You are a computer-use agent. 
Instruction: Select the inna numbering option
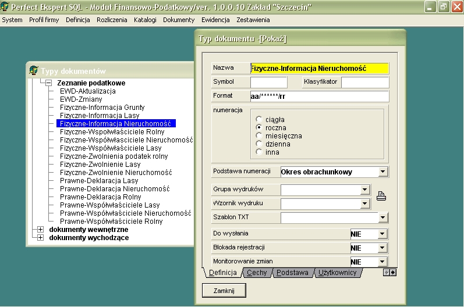(259, 152)
